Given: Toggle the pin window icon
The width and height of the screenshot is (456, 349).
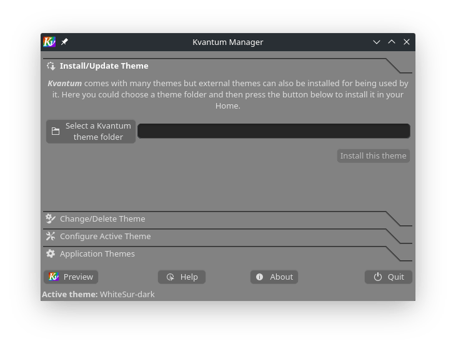Looking at the screenshot, I should tap(64, 42).
